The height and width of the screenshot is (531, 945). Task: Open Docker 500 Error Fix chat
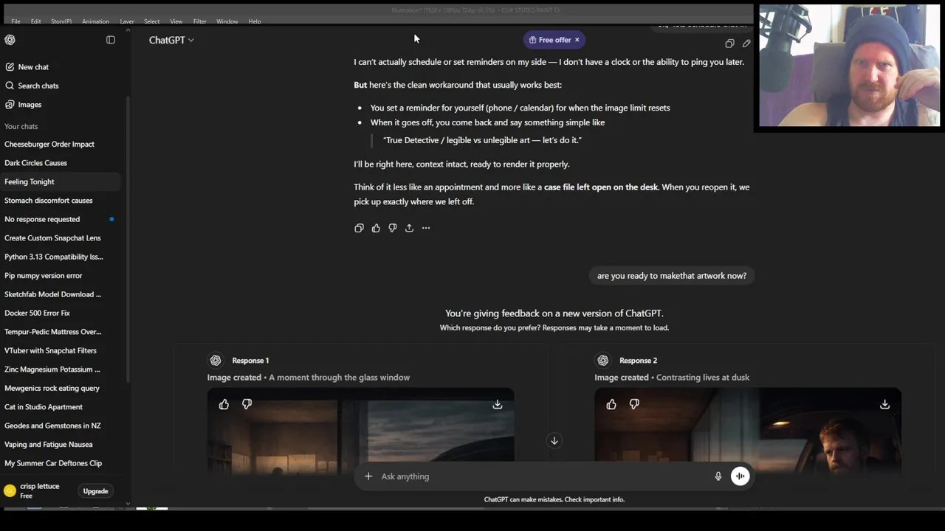(x=61, y=313)
